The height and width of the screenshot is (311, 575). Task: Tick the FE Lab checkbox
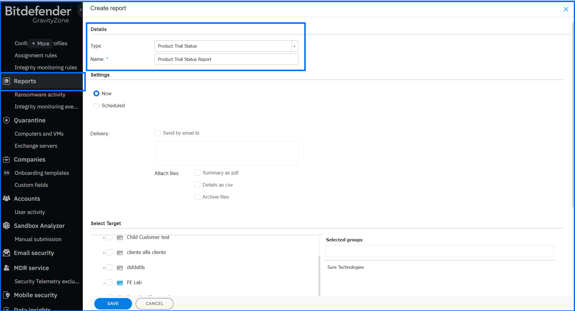tap(110, 283)
